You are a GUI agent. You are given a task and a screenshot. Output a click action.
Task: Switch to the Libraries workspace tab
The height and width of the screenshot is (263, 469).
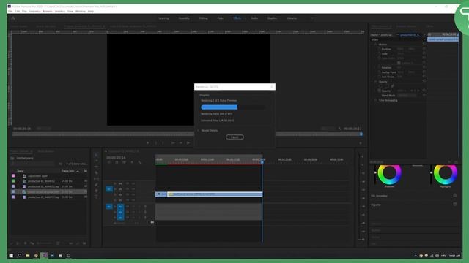[292, 18]
